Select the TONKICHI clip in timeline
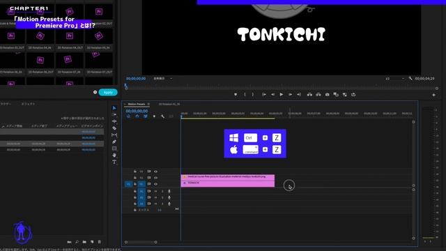Screen dimensions: 446x251 point(228,183)
